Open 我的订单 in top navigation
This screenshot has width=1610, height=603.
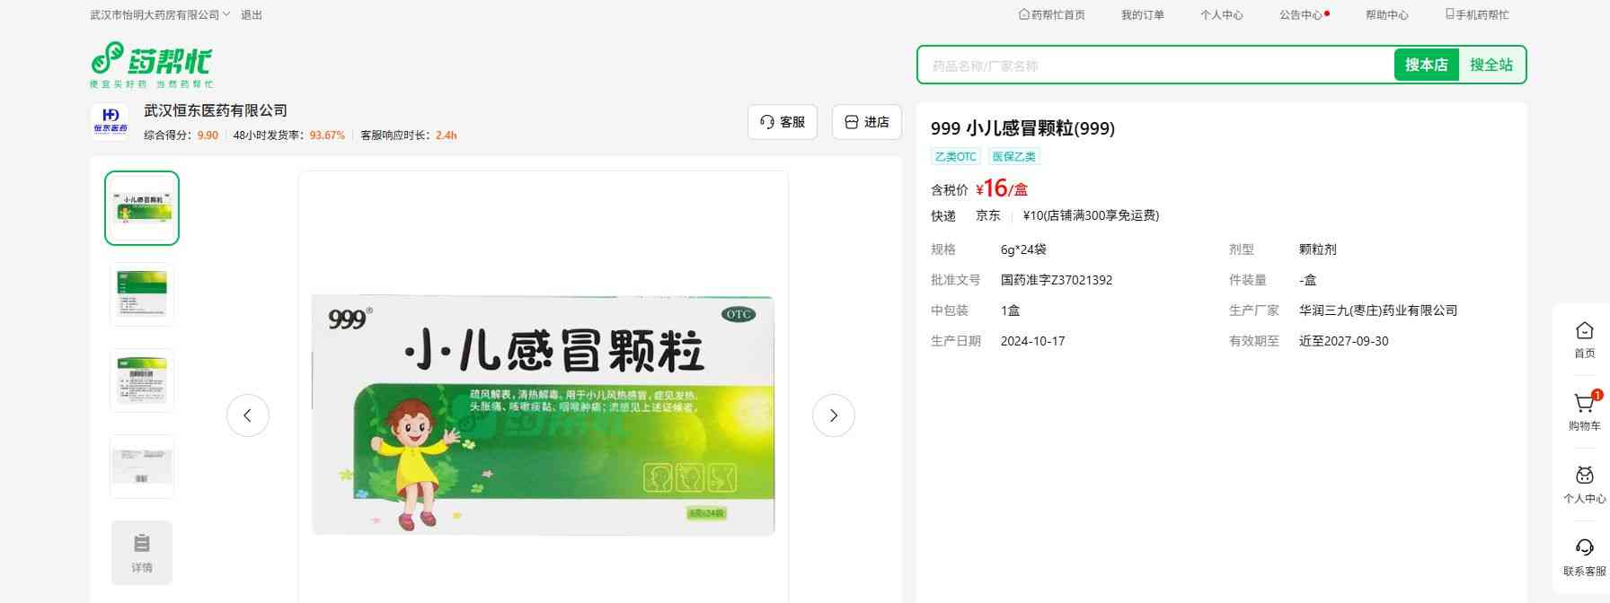(x=1142, y=15)
